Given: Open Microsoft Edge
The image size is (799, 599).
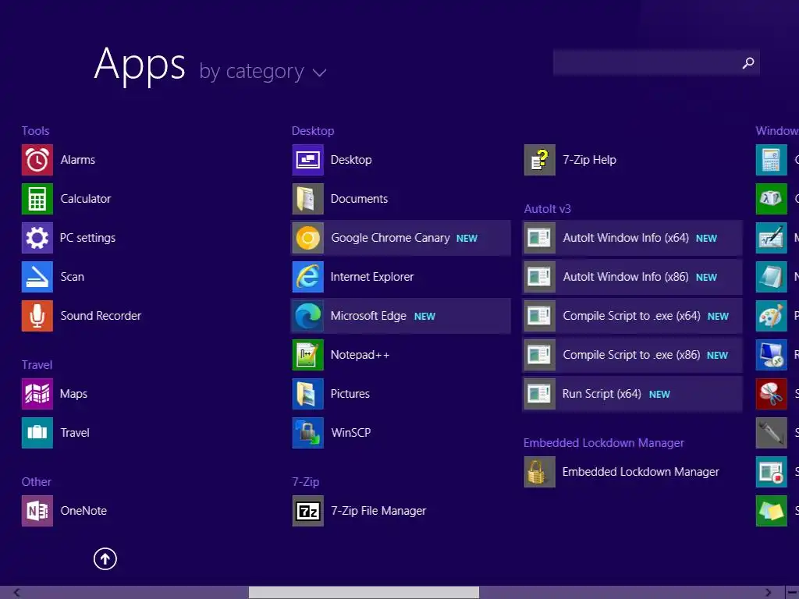Looking at the screenshot, I should 400,316.
